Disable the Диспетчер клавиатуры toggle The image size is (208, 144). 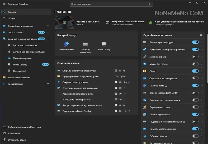pos(195,42)
